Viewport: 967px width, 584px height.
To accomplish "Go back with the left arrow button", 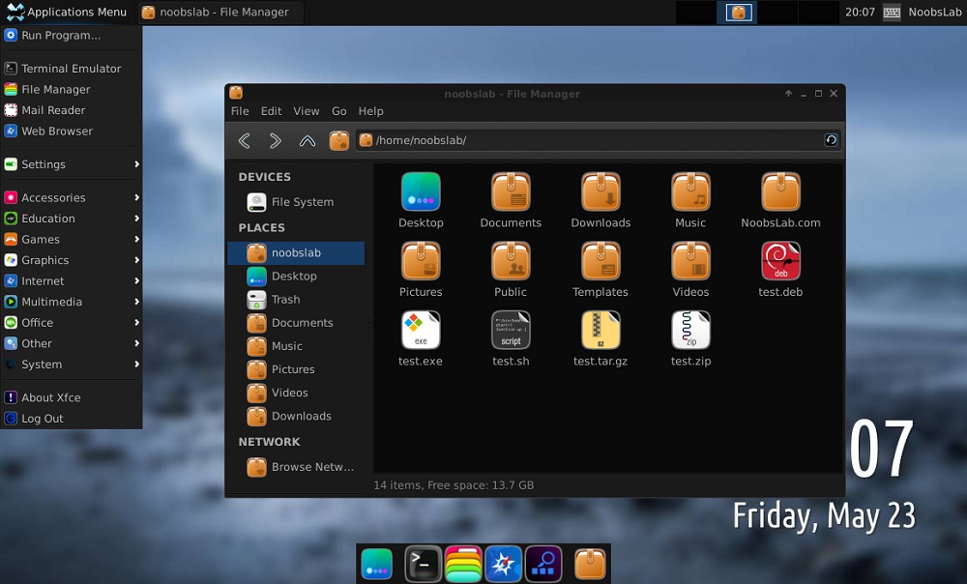I will pyautogui.click(x=245, y=140).
